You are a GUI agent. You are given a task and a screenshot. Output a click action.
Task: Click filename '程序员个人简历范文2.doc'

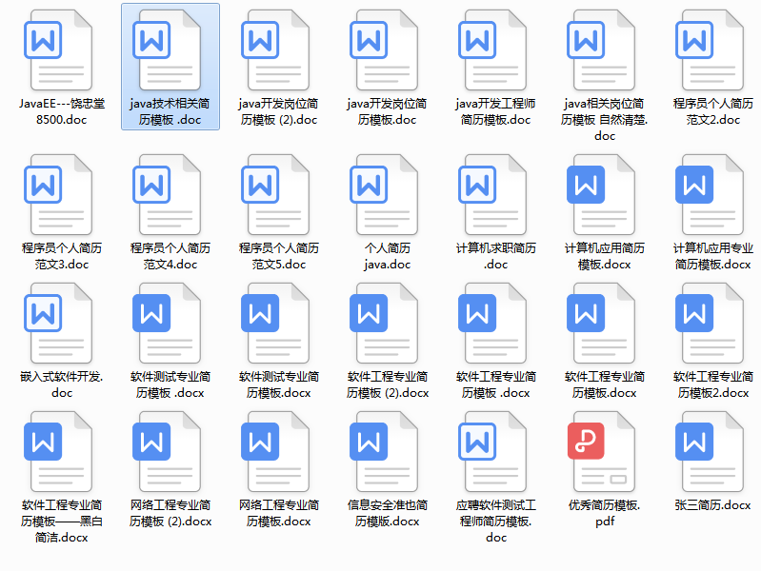713,111
